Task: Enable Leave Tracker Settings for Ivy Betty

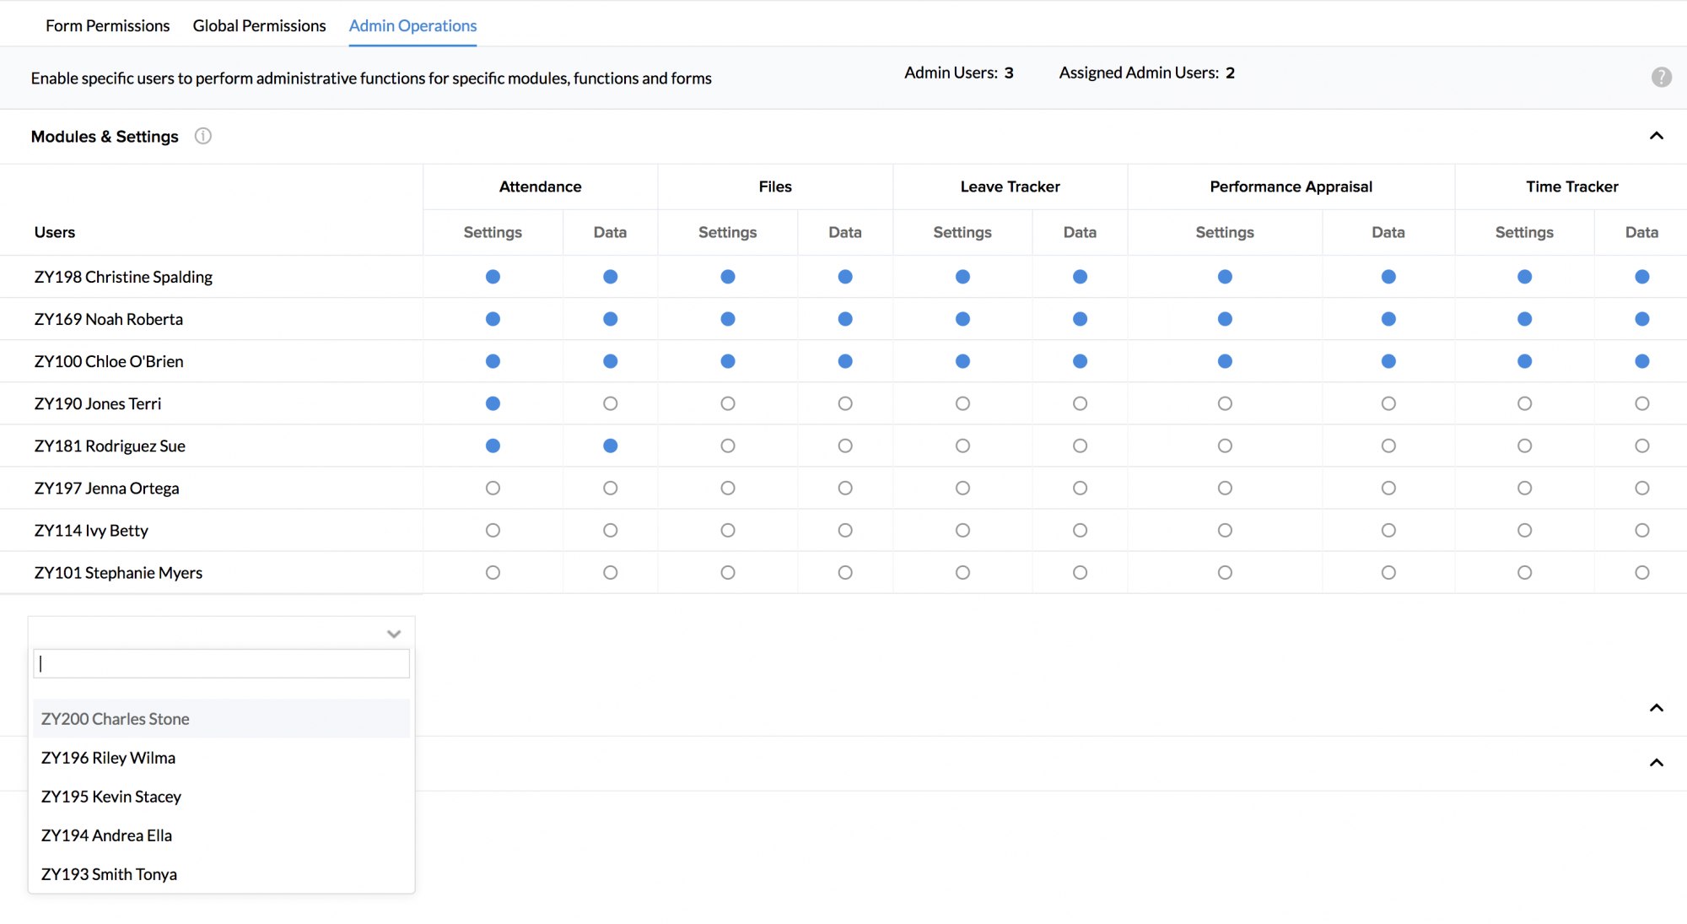Action: pyautogui.click(x=962, y=530)
